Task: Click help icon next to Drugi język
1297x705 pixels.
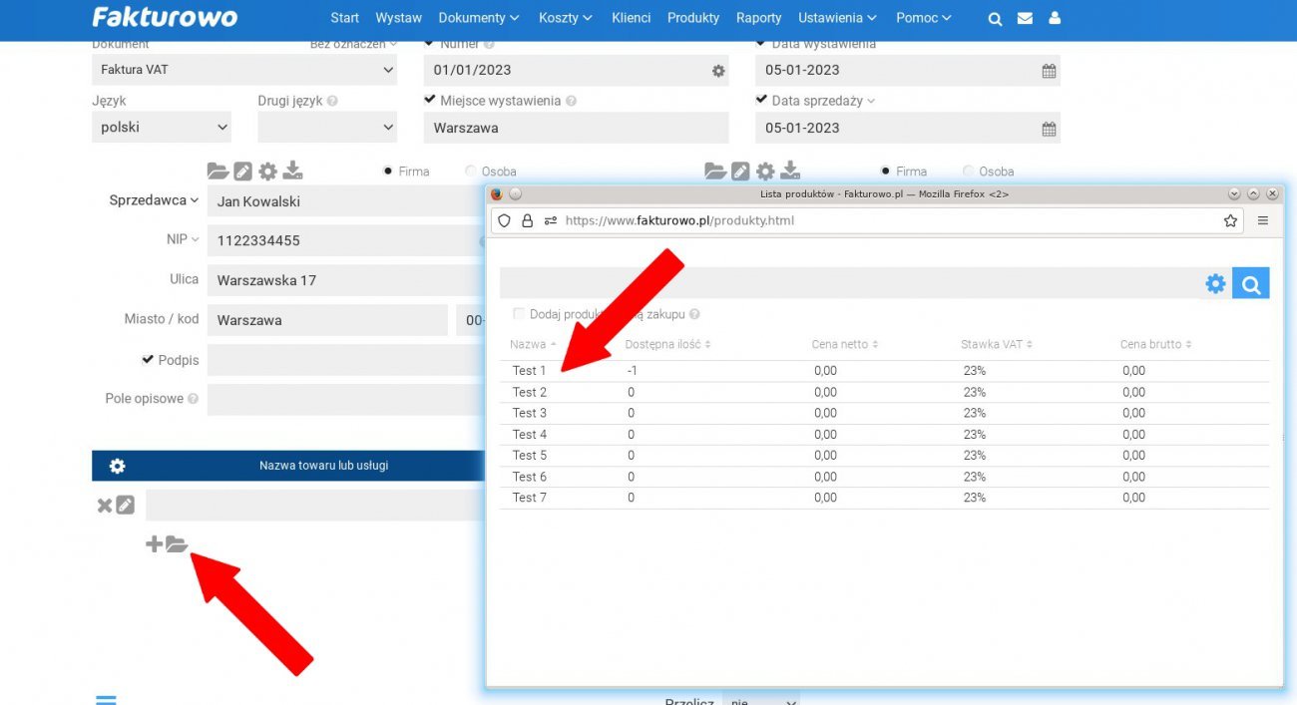Action: point(332,101)
